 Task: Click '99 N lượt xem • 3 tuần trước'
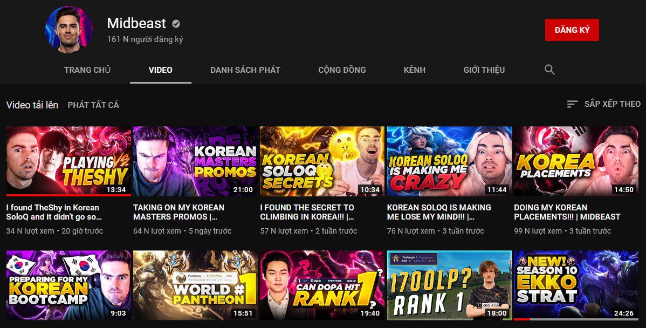pyautogui.click(x=562, y=231)
